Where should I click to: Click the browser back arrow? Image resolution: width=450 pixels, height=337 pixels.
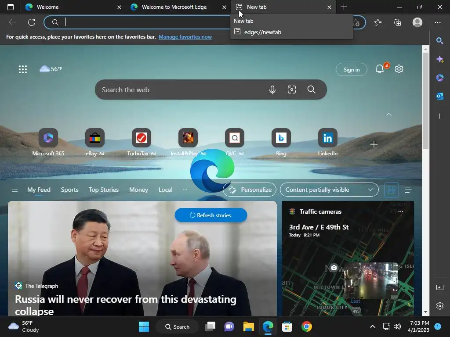click(x=12, y=22)
